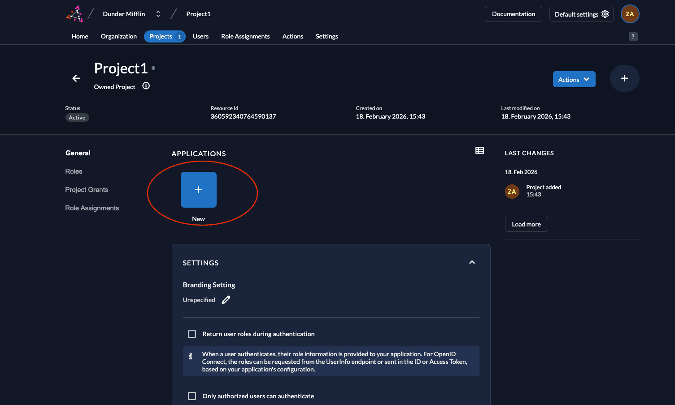The image size is (675, 405).
Task: Click the info icon next to Owned Project
Action: point(146,86)
